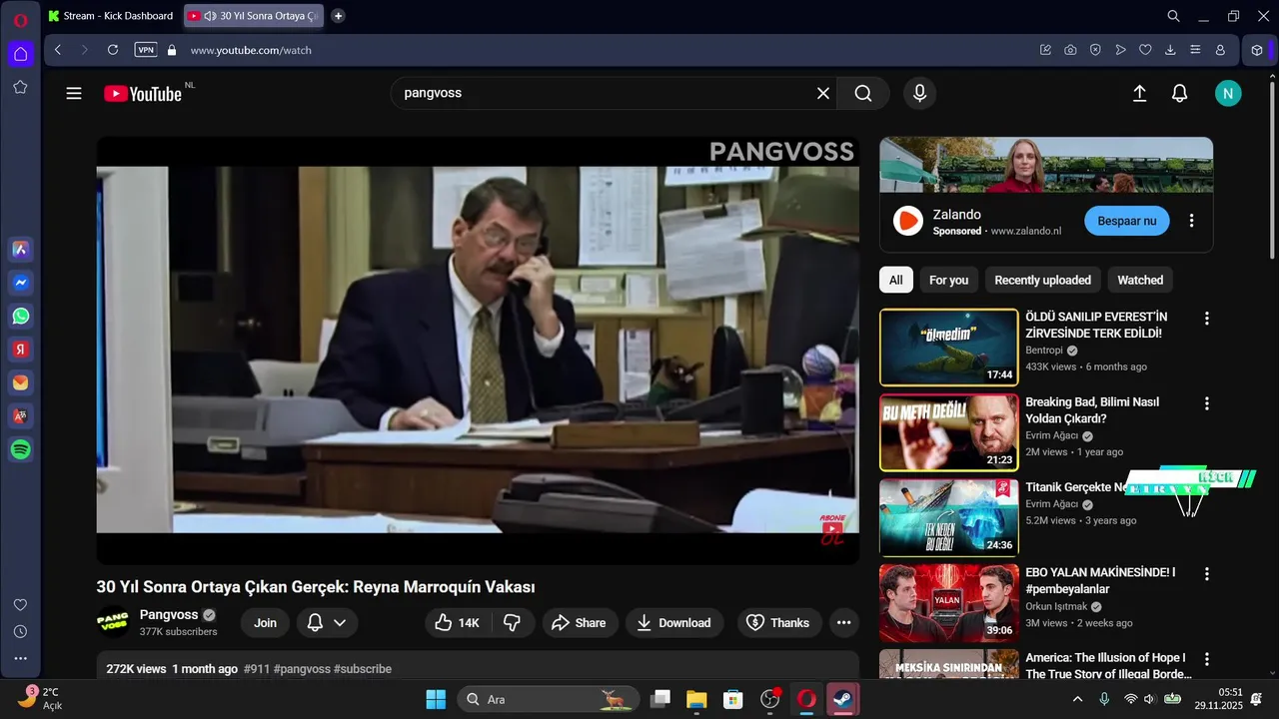Open options for Breaking Bad video
The width and height of the screenshot is (1279, 719).
tap(1206, 403)
